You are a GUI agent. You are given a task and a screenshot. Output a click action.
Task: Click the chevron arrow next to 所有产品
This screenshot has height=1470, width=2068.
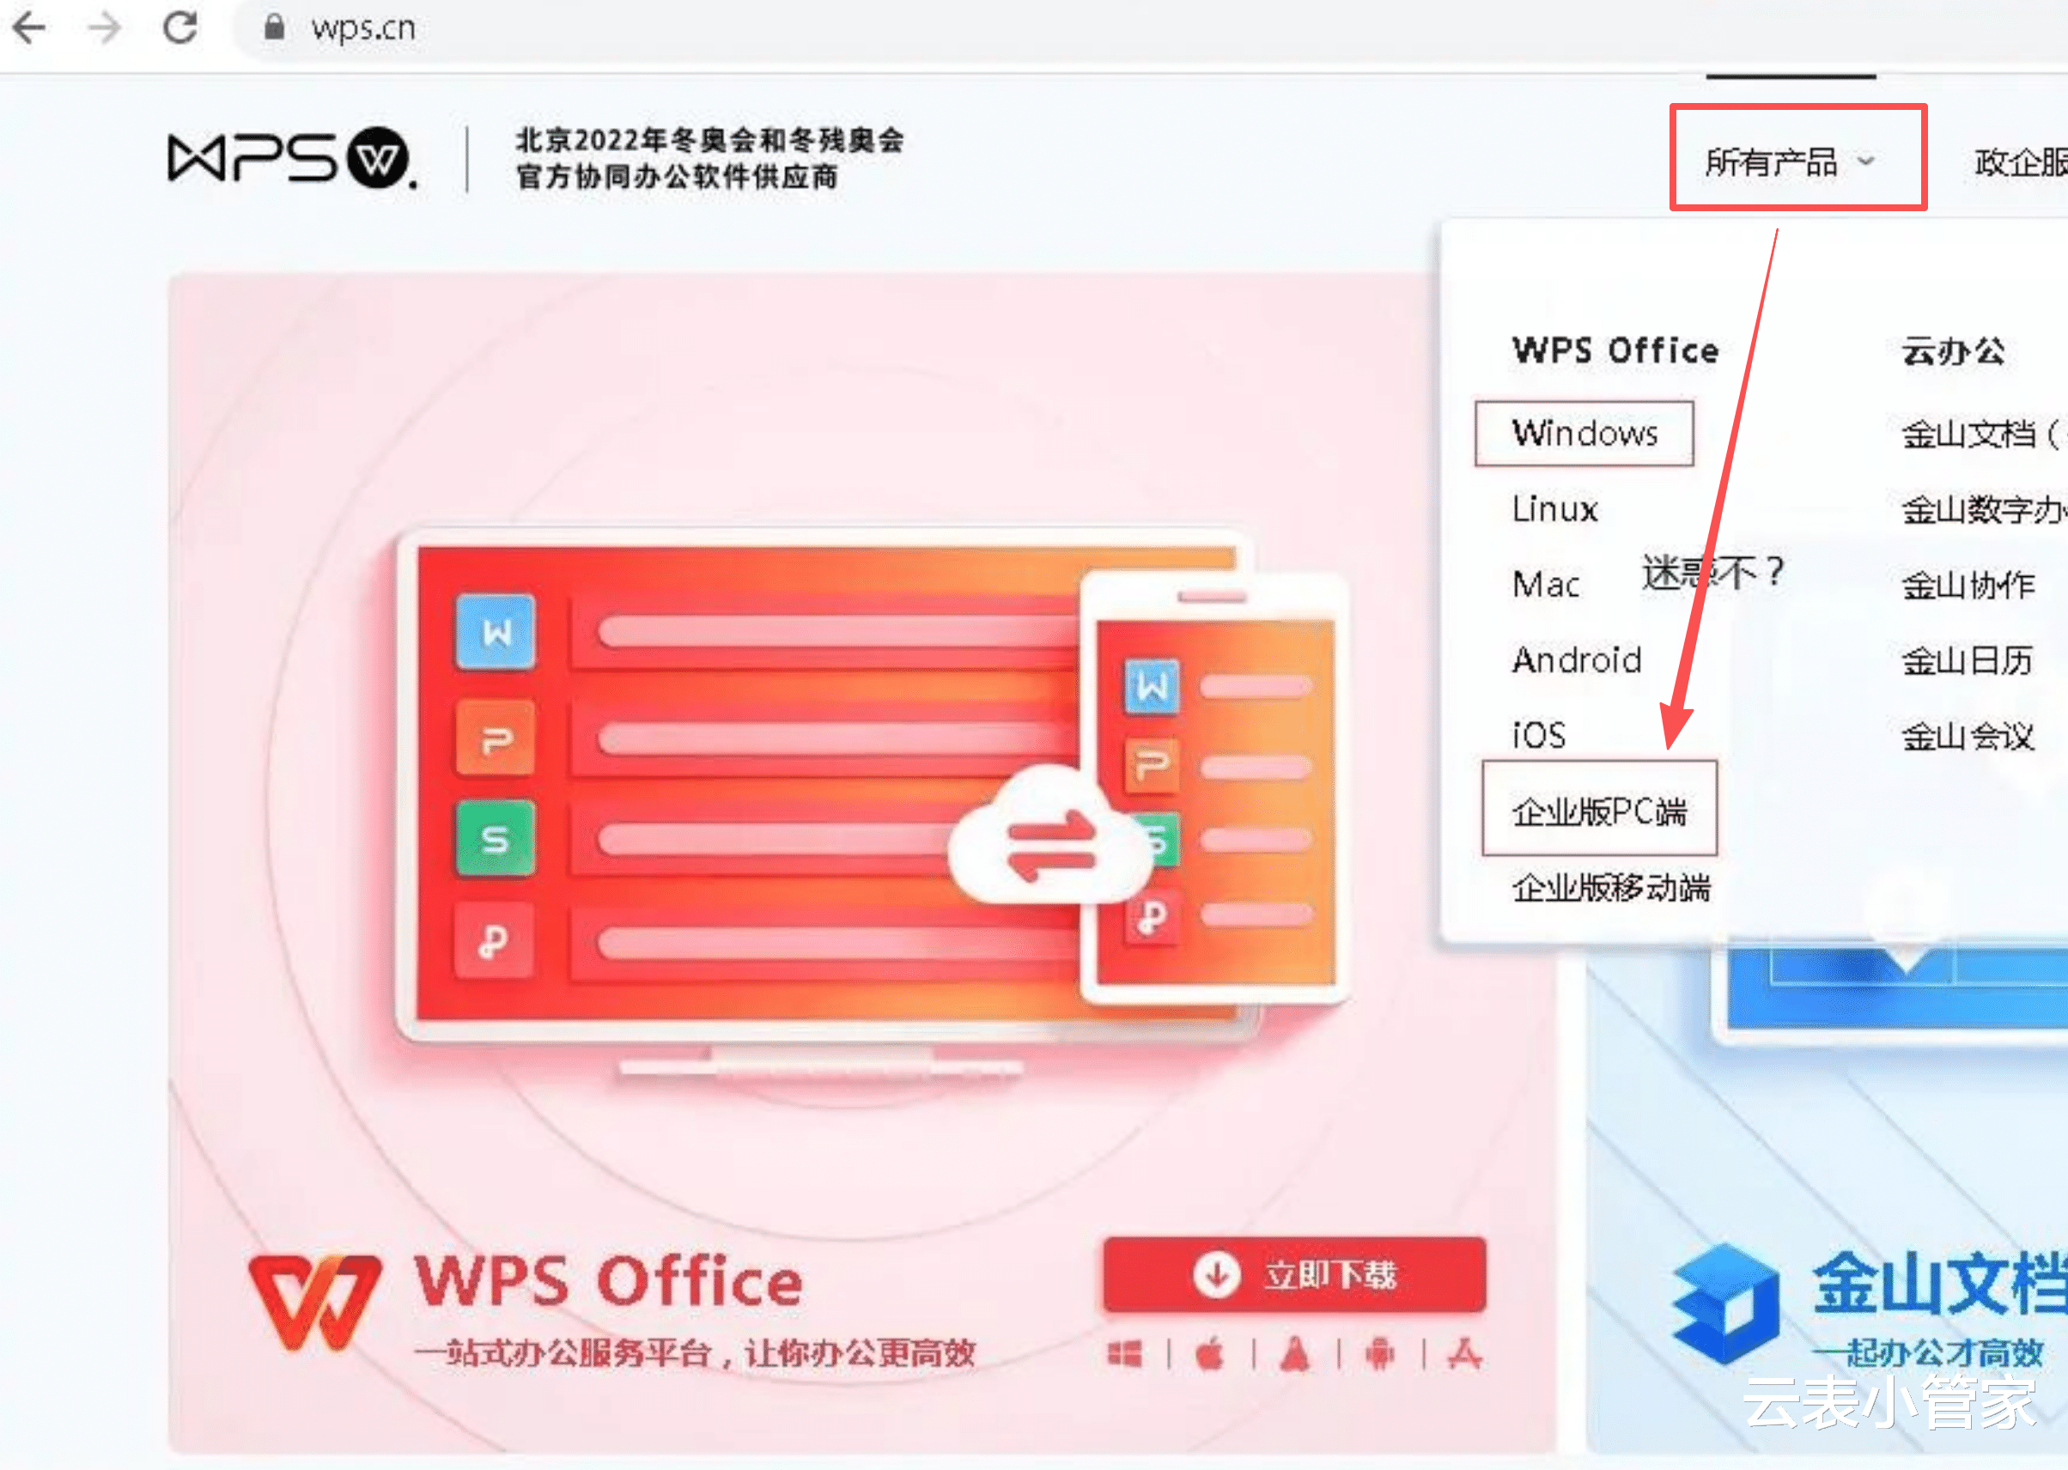click(1866, 161)
